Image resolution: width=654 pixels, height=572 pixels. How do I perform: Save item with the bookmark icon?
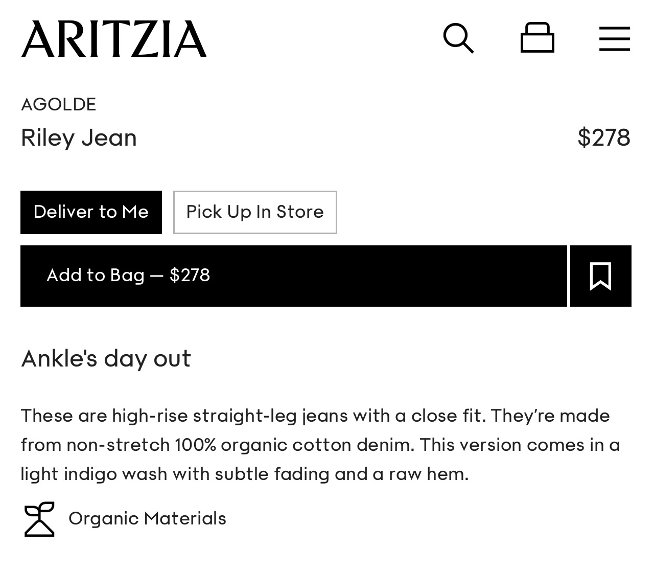(600, 276)
